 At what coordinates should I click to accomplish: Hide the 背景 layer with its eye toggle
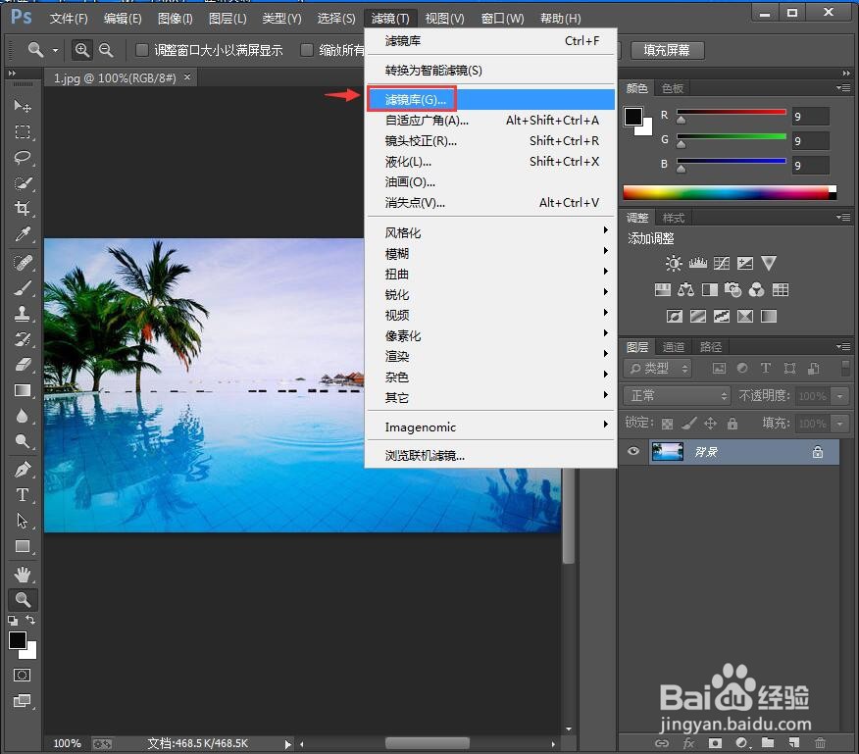click(x=633, y=451)
